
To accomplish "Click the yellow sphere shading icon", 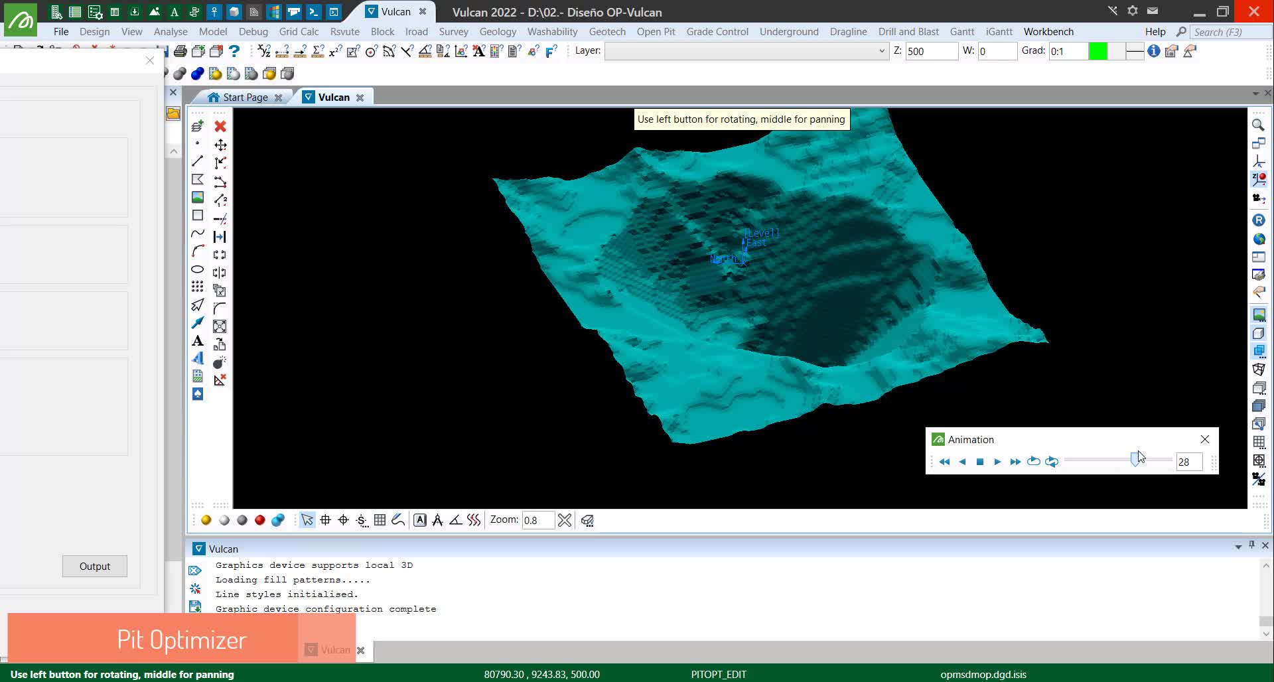I will click(206, 520).
